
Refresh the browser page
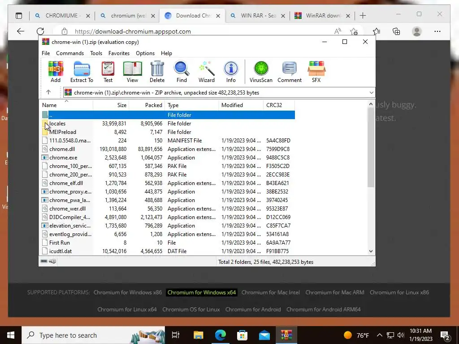[40, 31]
